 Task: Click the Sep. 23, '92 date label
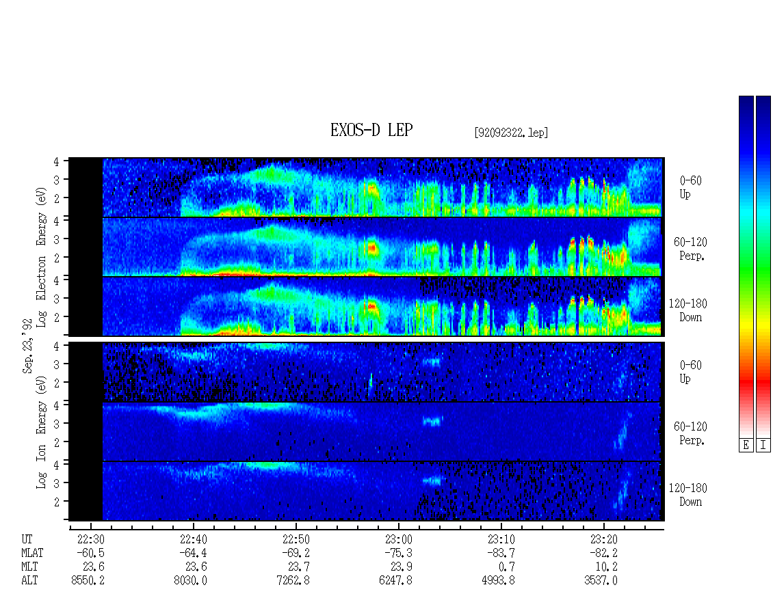27,346
